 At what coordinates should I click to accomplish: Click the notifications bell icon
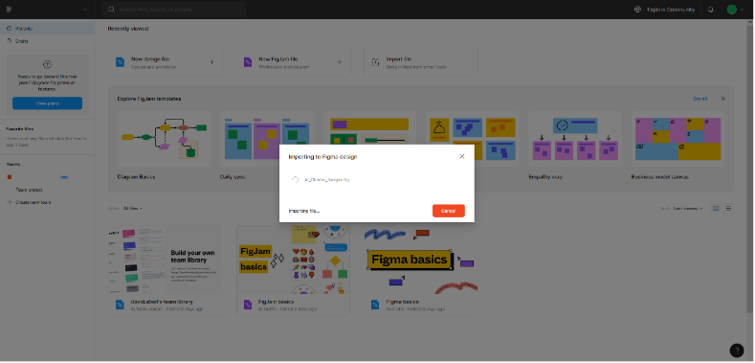click(x=711, y=10)
